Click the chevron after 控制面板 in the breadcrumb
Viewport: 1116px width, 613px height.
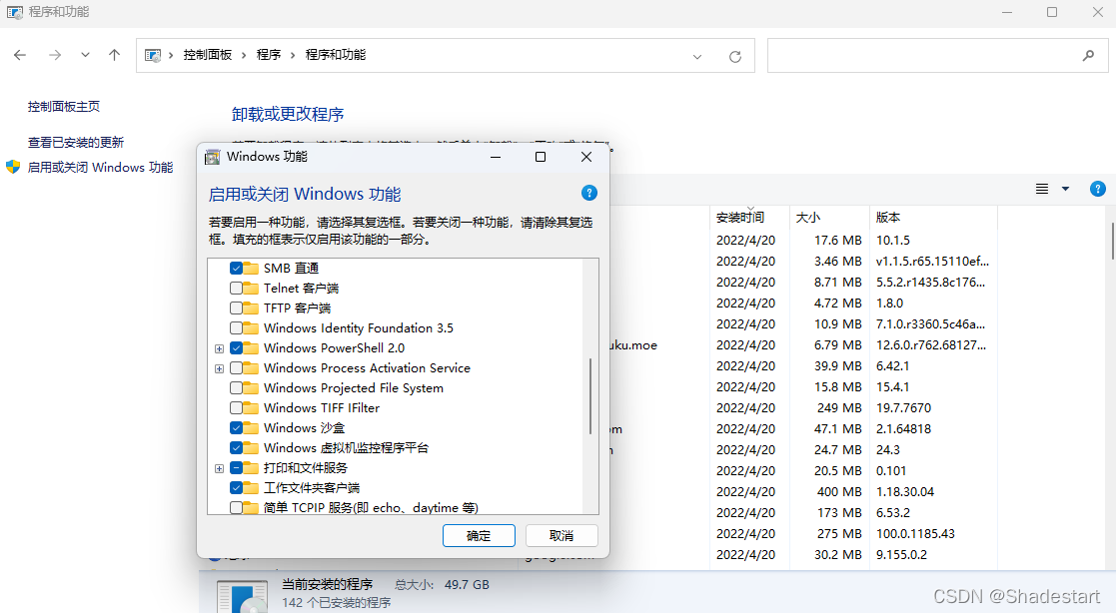coord(244,55)
